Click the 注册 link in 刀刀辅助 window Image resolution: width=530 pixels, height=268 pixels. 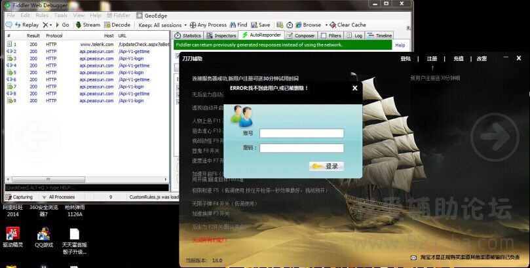[x=432, y=58]
